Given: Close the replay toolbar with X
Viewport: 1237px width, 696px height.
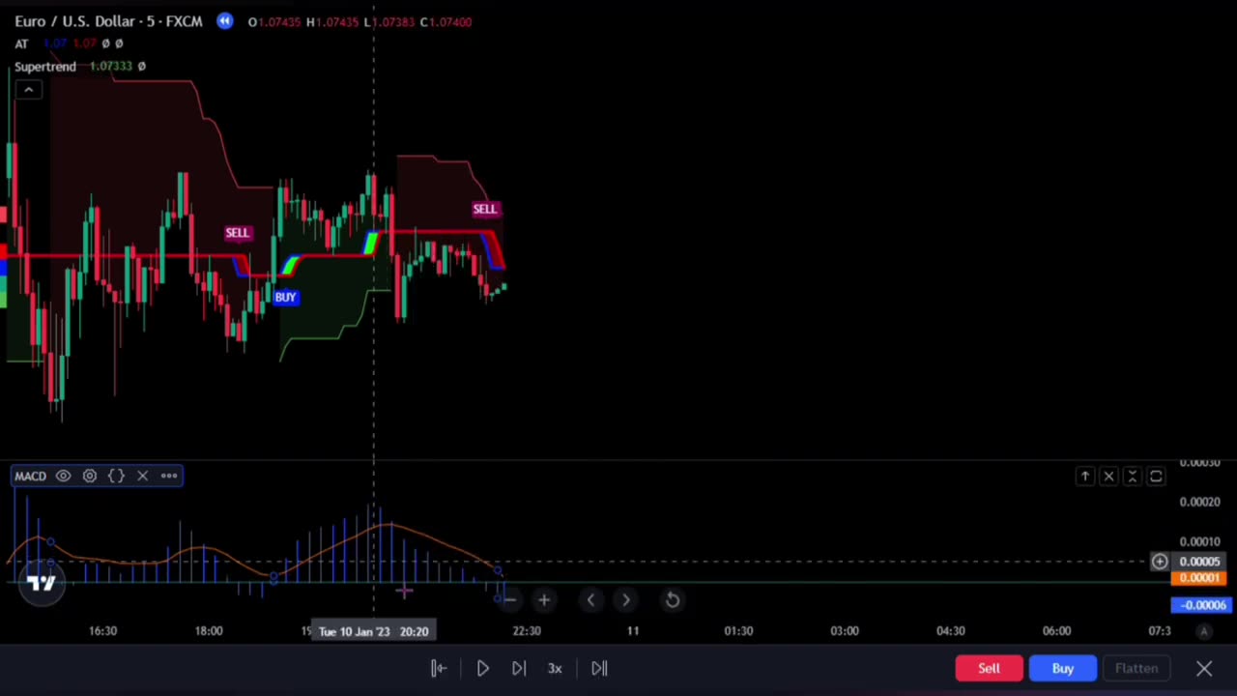Looking at the screenshot, I should [x=1204, y=668].
